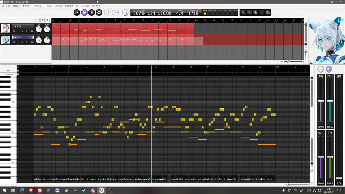Select the line drawing tool
Screen dimensions: 345x194
point(261,13)
